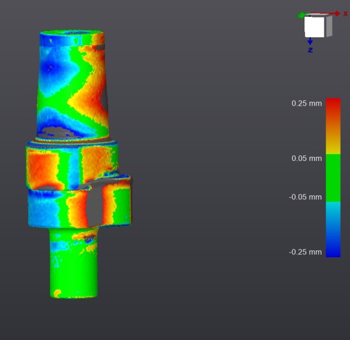Click the gray side face of the view cube
350x340 pixels.
[x=328, y=26]
